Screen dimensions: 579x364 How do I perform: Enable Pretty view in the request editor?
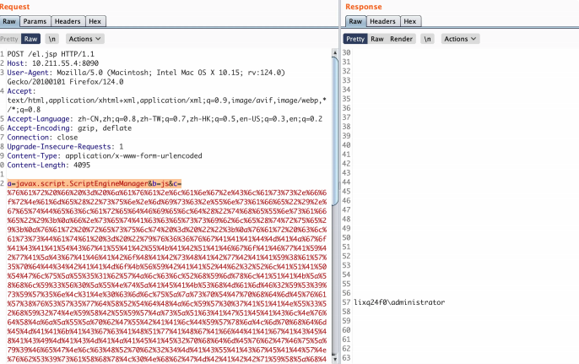[9, 39]
